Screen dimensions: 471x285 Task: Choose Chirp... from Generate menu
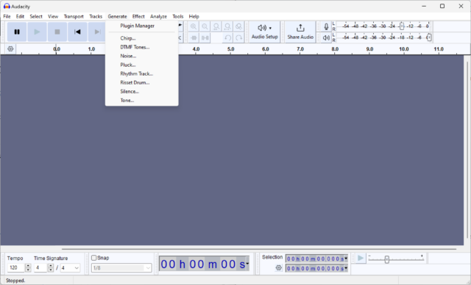pos(142,38)
